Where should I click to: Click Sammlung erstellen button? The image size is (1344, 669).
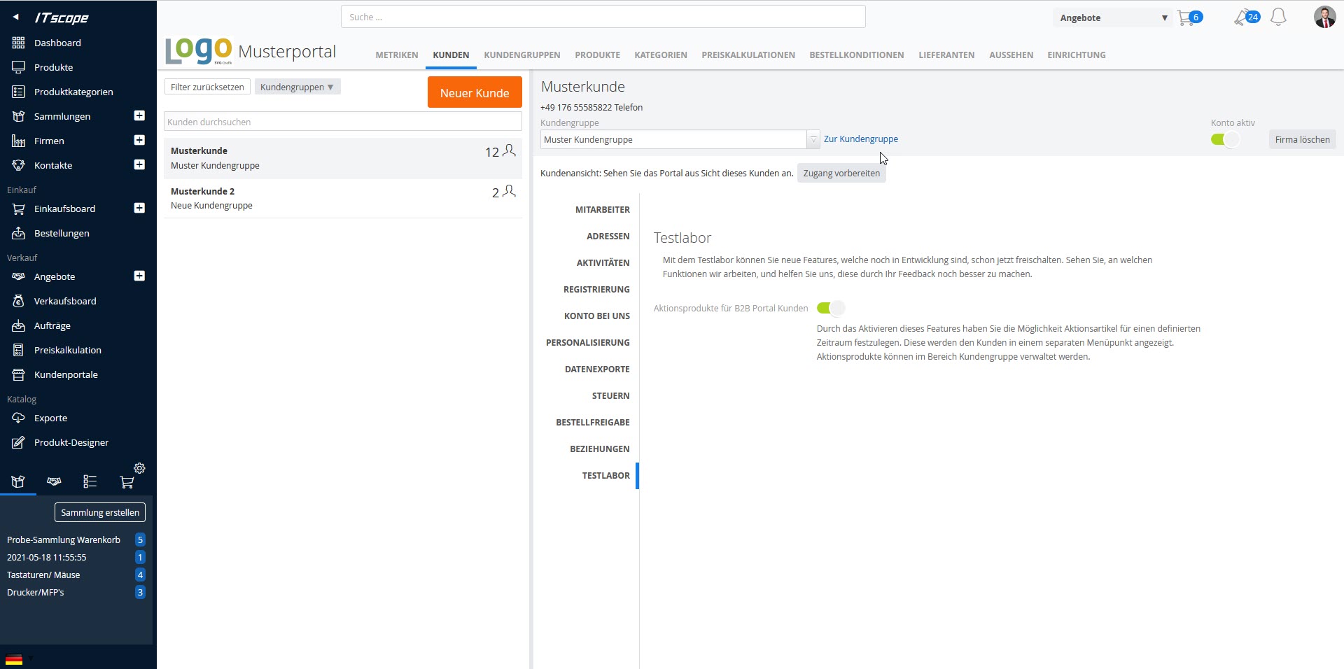[100, 512]
